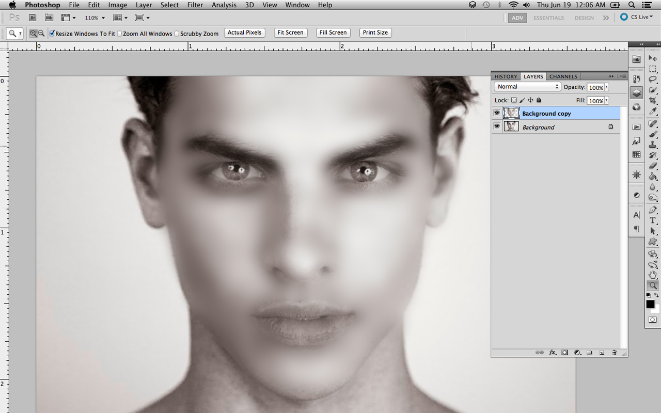Screen dimensions: 661x413
Task: Toggle Quick Mask mode
Action: click(653, 320)
